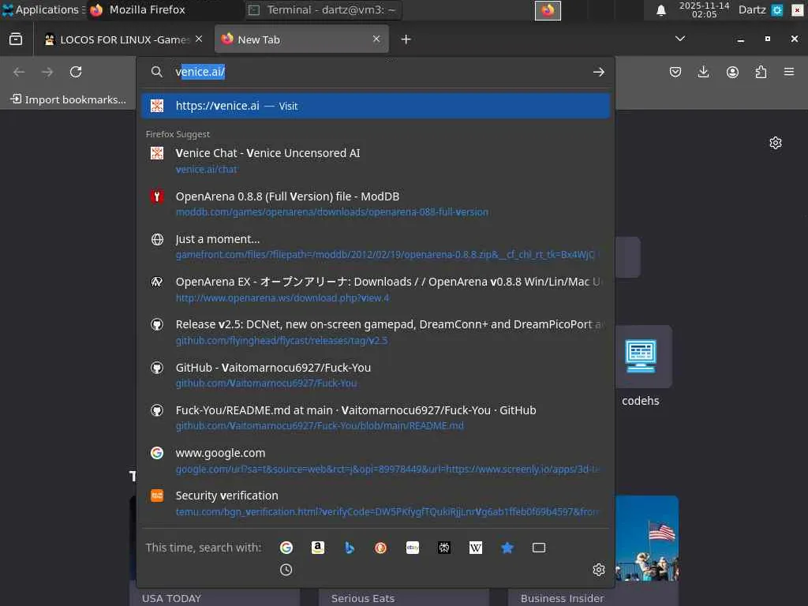This screenshot has height=606, width=808.
Task: Search this time with Bing icon
Action: click(350, 548)
